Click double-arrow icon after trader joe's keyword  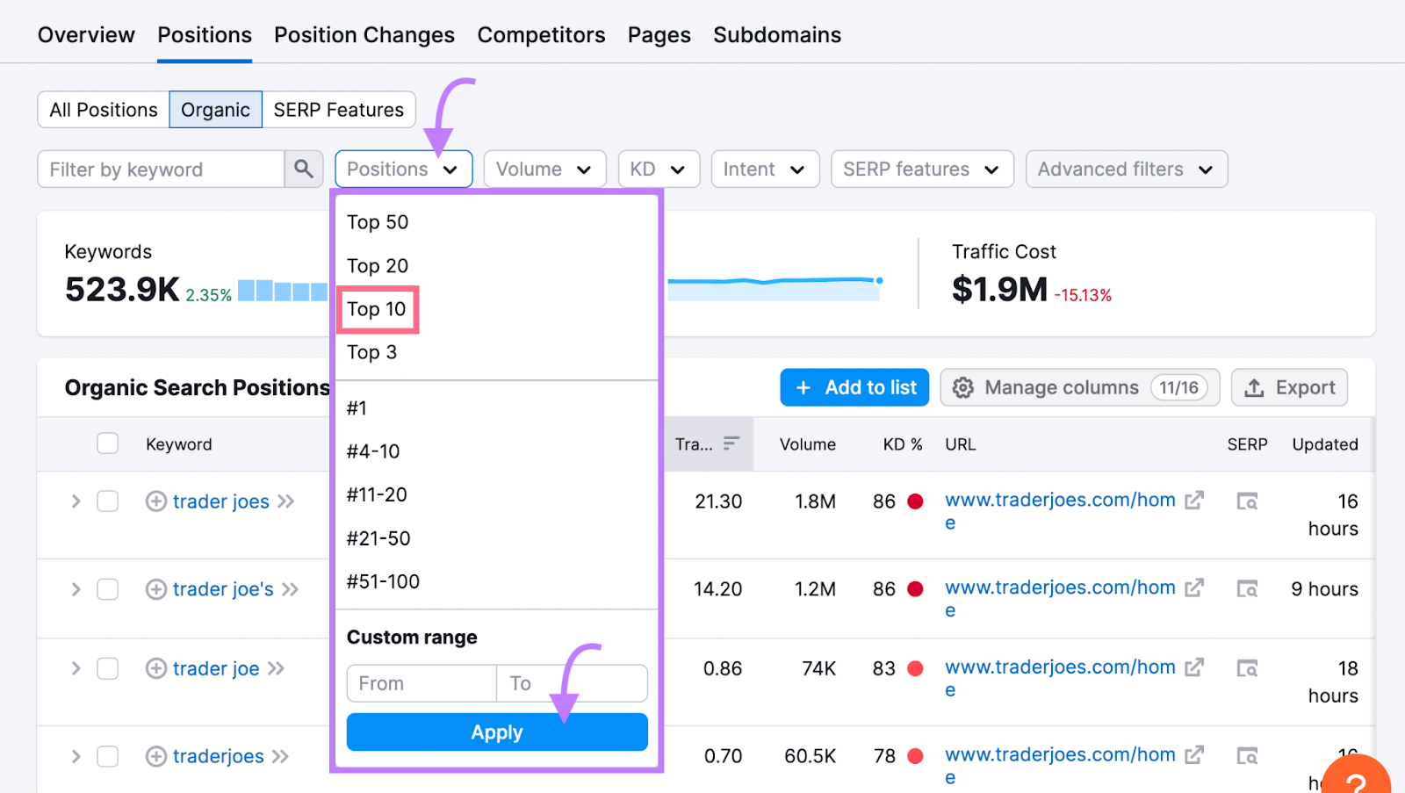coord(291,589)
